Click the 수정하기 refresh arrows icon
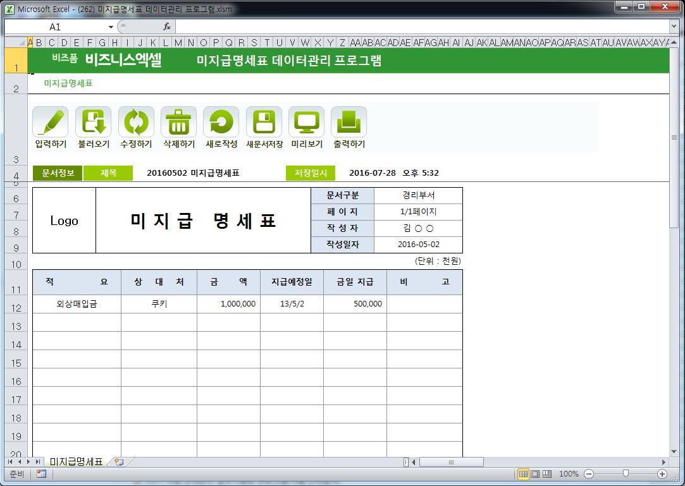685x486 pixels. 136,122
